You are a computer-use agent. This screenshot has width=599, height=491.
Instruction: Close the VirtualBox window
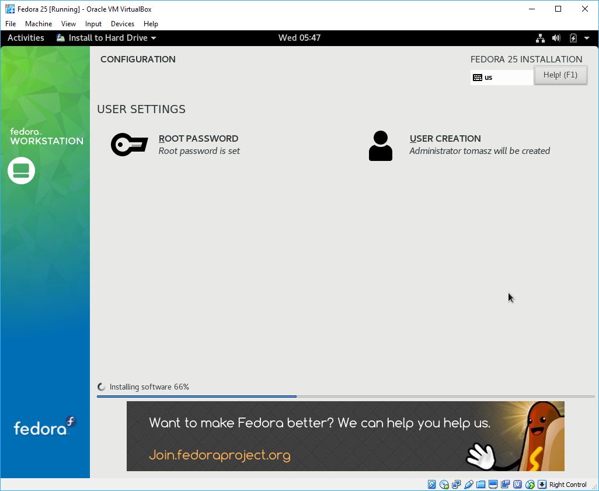(585, 9)
